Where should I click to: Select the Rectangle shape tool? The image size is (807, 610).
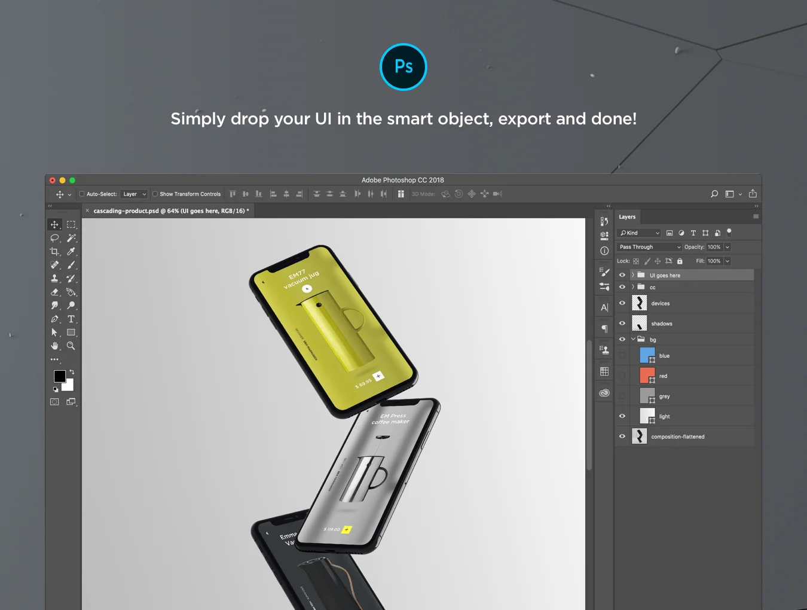(71, 333)
